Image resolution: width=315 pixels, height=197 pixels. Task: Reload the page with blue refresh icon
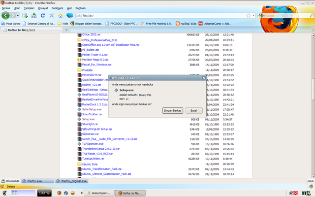pyautogui.click(x=43, y=15)
